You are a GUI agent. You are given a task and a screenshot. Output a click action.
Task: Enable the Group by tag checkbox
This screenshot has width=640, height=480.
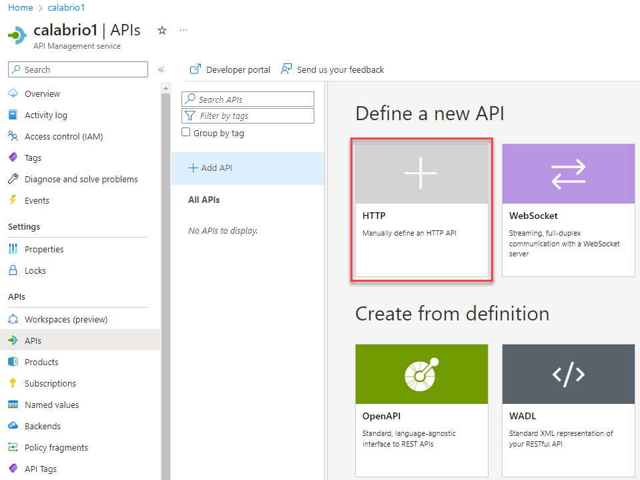click(x=186, y=132)
